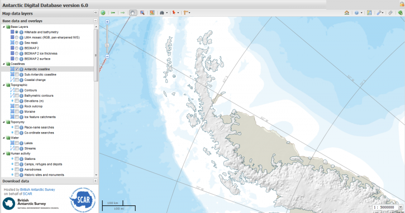
Task: Collapse the Topographic layer group
Action: pyautogui.click(x=4, y=85)
